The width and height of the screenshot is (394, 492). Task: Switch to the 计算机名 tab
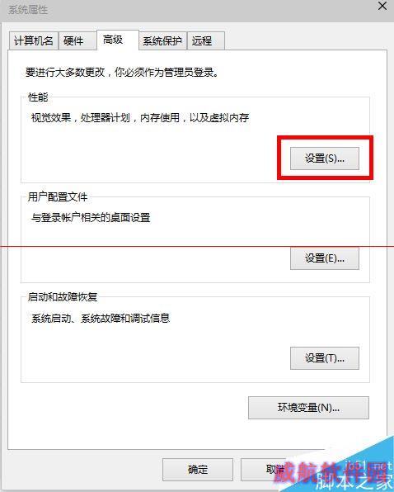pos(33,40)
